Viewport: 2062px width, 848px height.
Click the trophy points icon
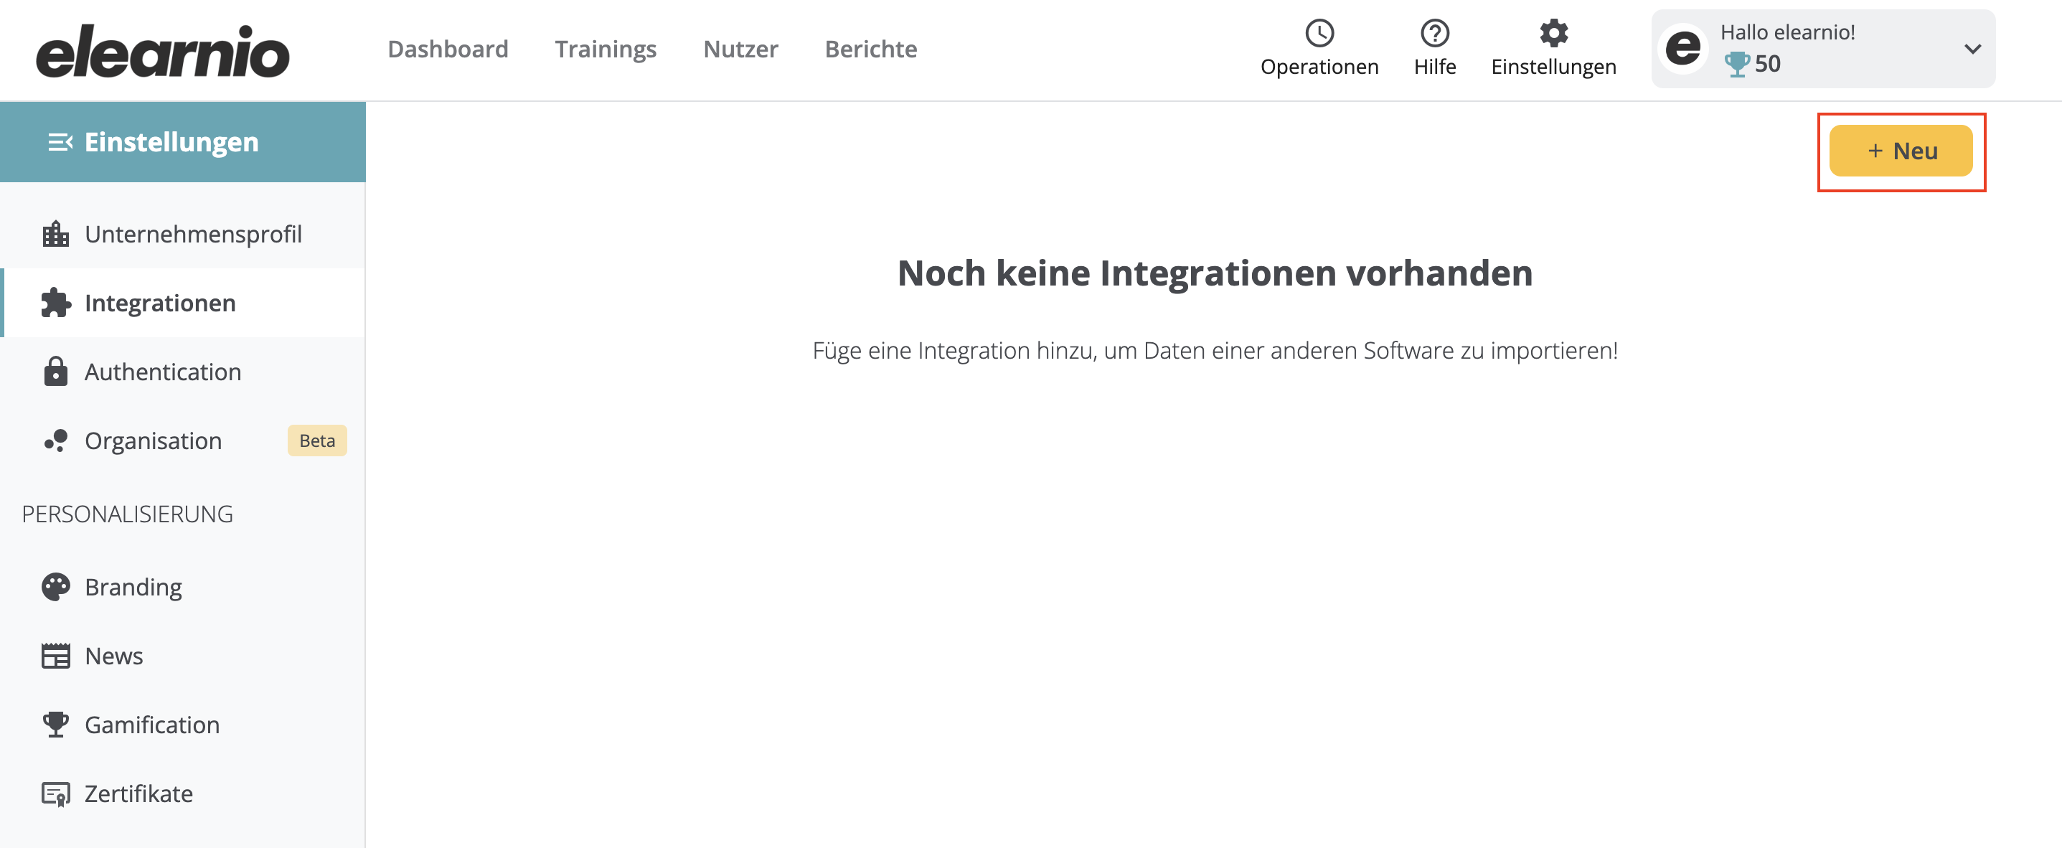coord(1736,64)
